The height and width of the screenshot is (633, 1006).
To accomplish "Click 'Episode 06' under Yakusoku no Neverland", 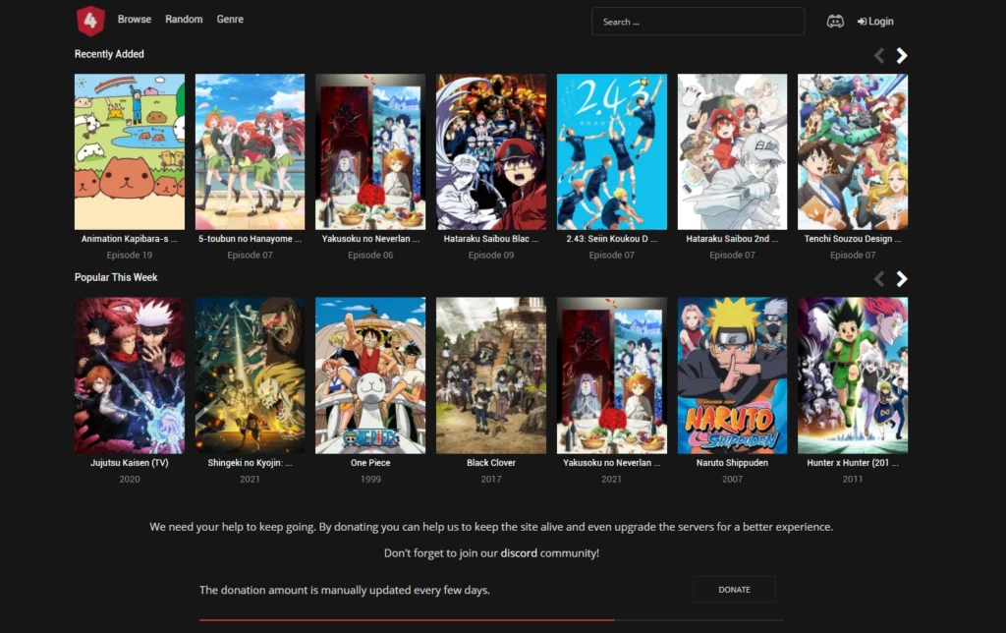I will (370, 256).
